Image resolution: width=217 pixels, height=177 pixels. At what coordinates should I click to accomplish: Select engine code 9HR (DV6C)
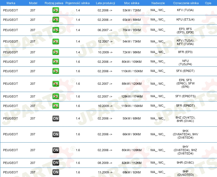click(185, 163)
